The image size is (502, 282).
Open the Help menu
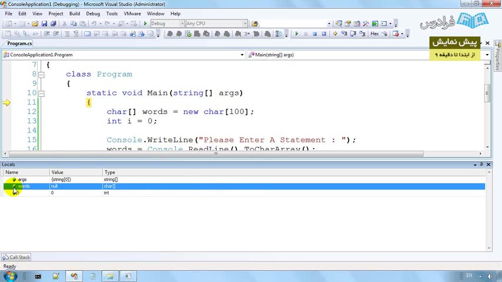pyautogui.click(x=175, y=14)
